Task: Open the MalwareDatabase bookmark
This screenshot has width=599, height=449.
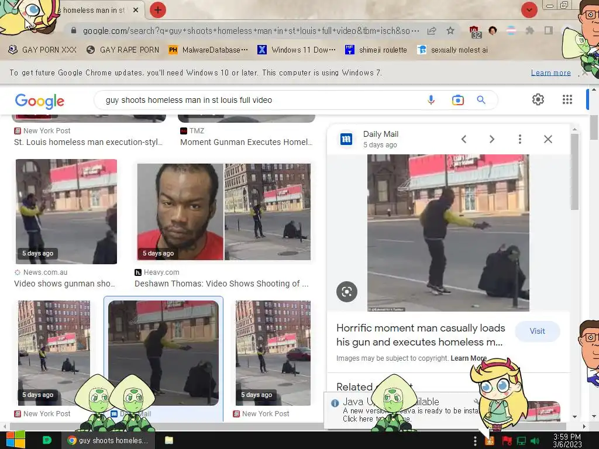Action: point(208,50)
